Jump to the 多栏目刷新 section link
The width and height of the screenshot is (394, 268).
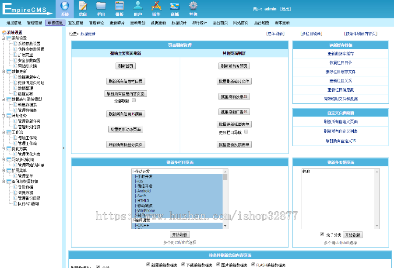[x=311, y=34]
